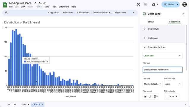Open the account avatar

184,4
